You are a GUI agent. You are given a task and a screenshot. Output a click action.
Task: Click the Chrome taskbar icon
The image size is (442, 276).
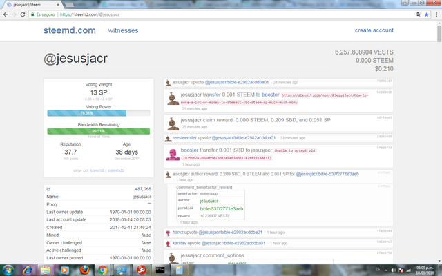click(102, 270)
